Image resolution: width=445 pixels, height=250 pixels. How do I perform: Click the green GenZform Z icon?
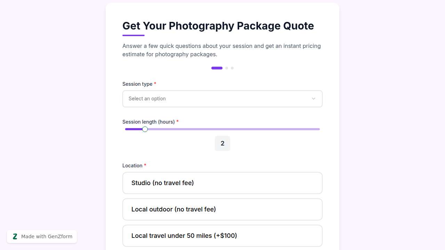point(15,236)
